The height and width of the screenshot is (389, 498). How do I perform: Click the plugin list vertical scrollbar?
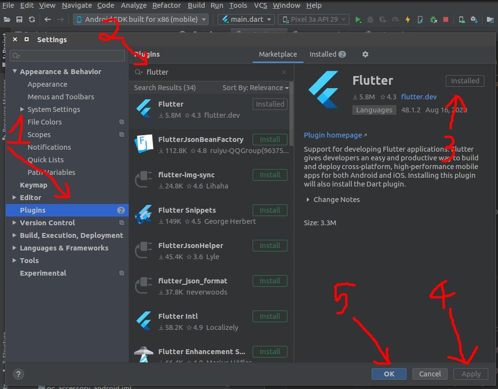point(291,114)
